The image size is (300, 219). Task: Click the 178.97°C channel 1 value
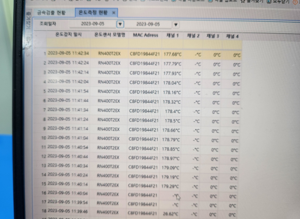point(170,158)
